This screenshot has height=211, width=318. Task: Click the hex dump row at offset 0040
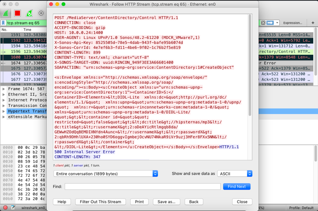[24, 166]
